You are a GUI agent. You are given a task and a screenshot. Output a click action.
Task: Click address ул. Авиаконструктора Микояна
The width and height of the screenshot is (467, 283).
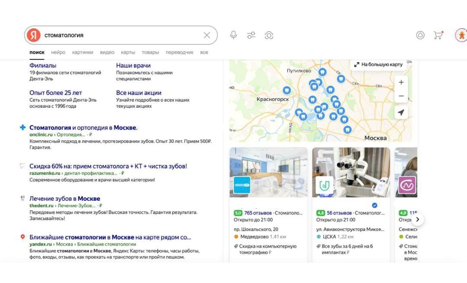click(350, 229)
